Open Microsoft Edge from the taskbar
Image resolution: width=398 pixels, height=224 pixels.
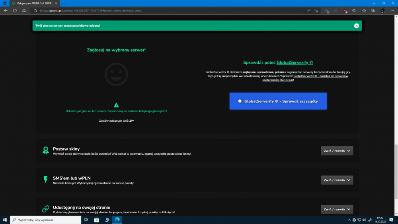117,220
